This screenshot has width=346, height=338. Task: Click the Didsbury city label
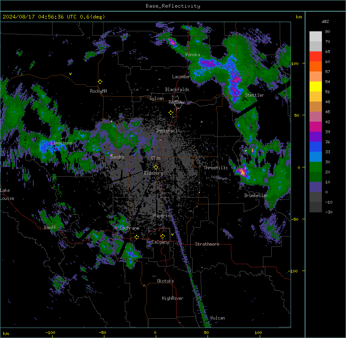154,173
